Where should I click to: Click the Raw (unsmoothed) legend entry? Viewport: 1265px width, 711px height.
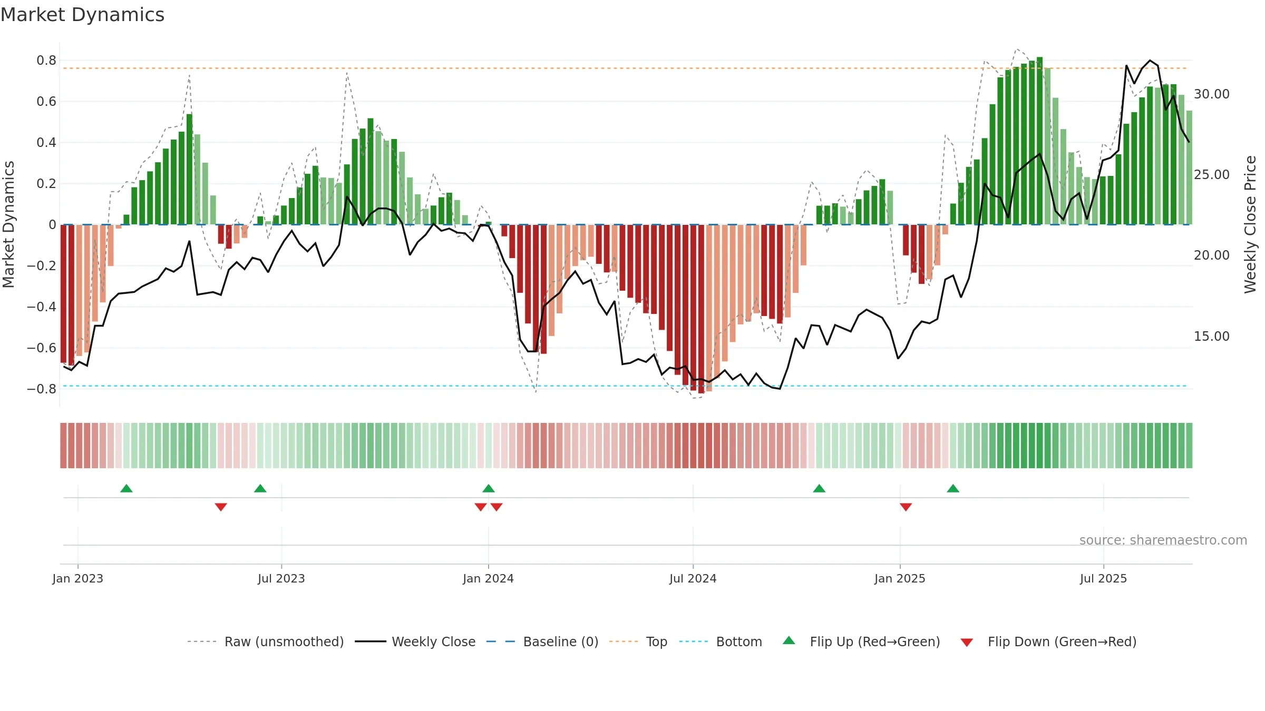tap(265, 641)
